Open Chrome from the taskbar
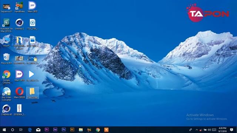 click(98, 130)
